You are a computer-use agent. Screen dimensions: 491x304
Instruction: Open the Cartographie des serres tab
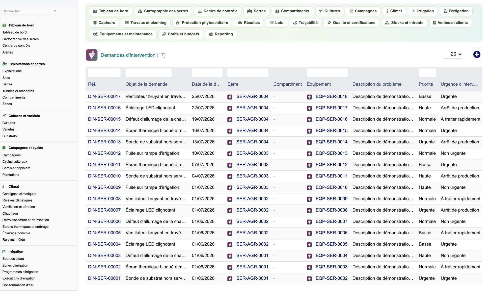pyautogui.click(x=163, y=11)
